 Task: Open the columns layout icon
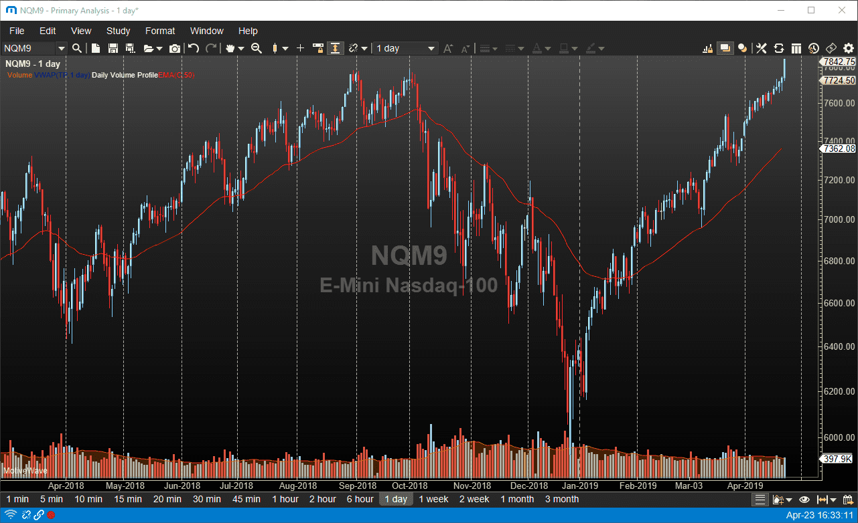796,48
